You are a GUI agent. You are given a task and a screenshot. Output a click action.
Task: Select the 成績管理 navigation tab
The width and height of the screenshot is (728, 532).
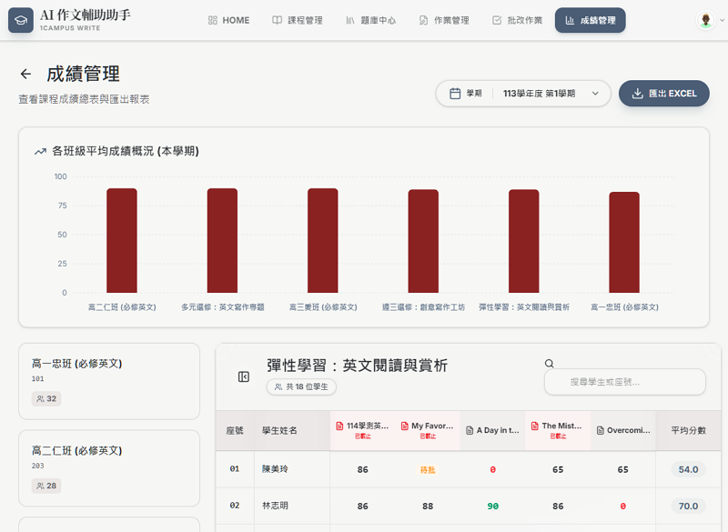tap(590, 20)
